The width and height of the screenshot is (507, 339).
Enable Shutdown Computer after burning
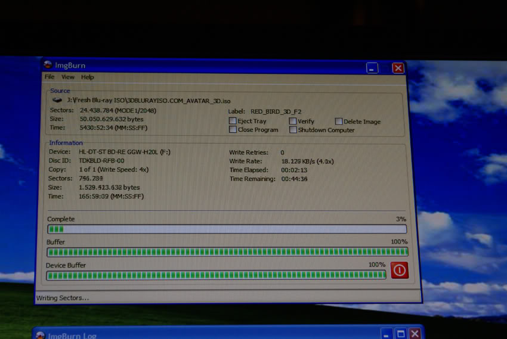[x=293, y=130]
